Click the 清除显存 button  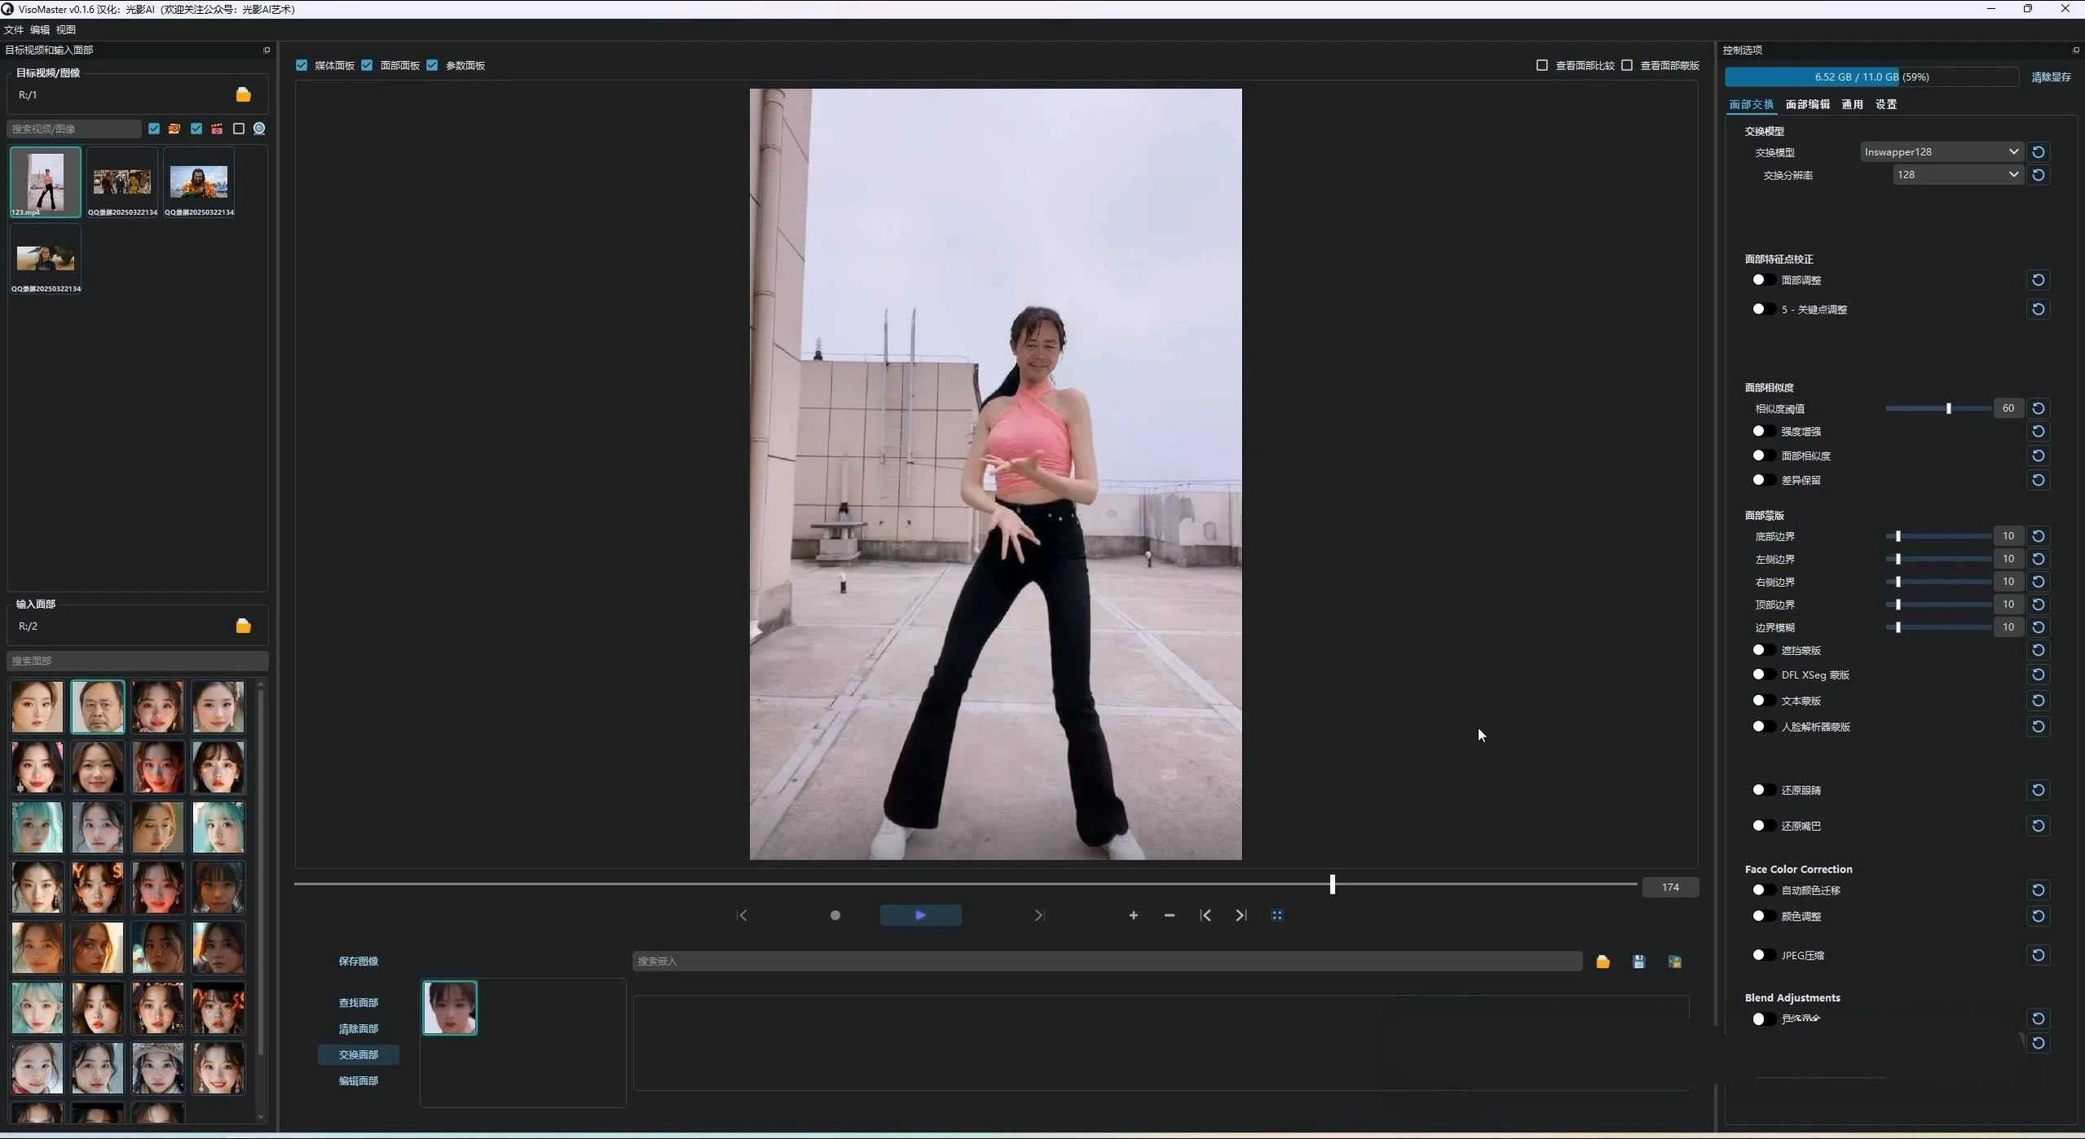[2050, 77]
